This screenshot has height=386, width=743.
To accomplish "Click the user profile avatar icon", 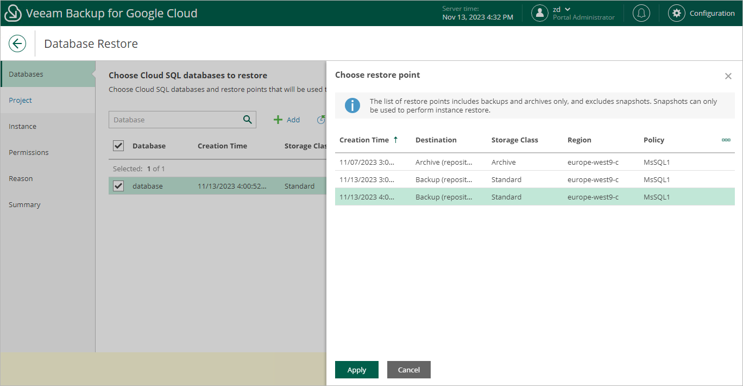I will (539, 13).
